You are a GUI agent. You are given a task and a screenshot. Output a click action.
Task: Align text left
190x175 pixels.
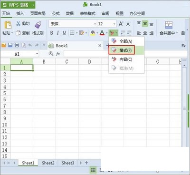click(x=139, y=33)
